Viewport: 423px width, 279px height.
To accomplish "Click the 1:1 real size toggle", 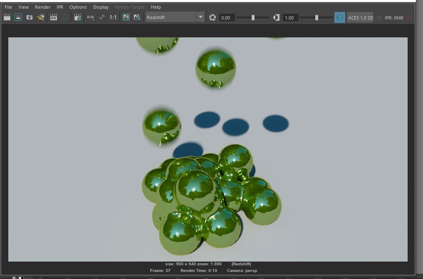I will point(113,17).
